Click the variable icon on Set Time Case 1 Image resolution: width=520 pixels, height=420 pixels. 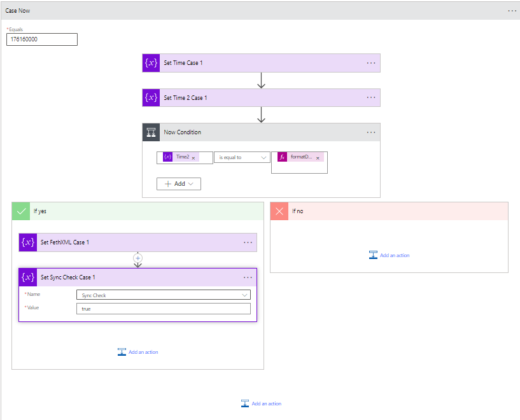(151, 63)
